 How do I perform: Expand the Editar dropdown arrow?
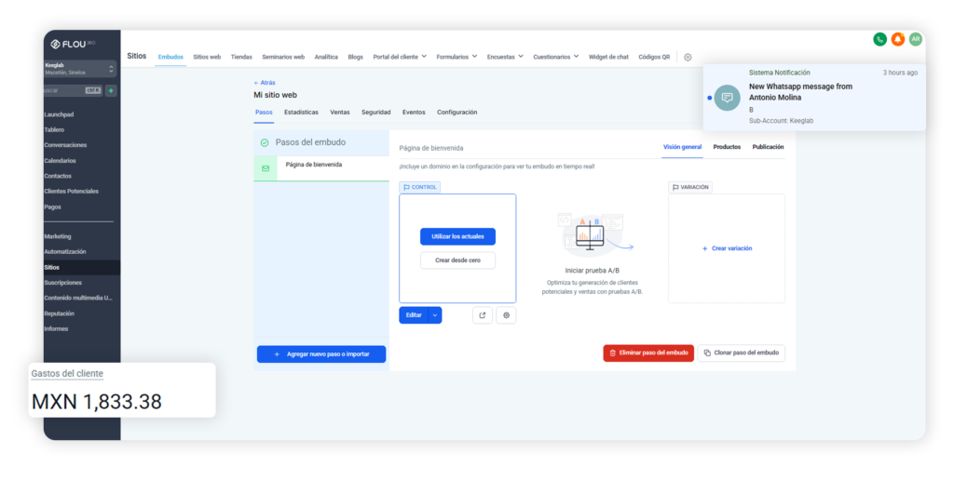pyautogui.click(x=434, y=315)
